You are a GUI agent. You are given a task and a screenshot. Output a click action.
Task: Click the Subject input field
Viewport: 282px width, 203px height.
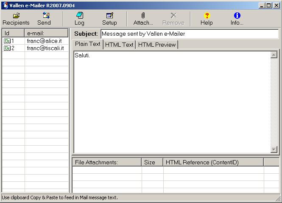189,34
